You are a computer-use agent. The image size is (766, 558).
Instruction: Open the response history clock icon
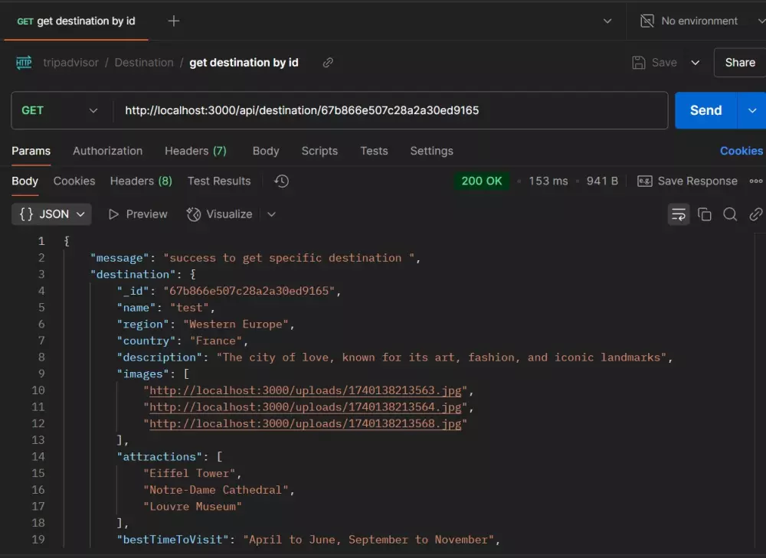coord(281,181)
